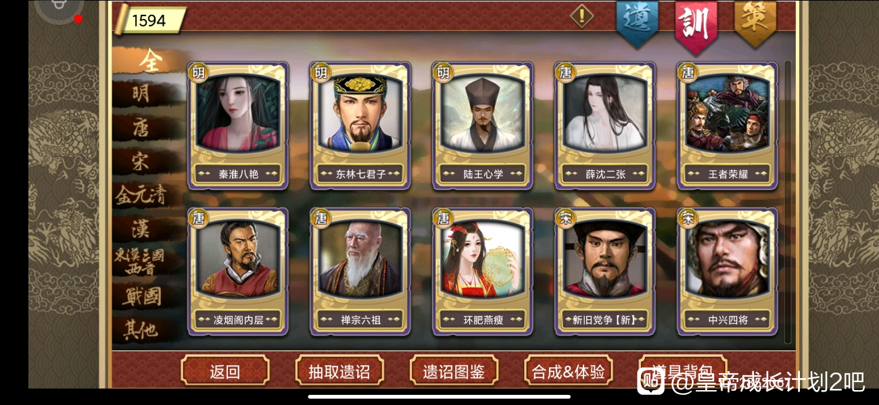The image size is (879, 405).
Task: Click the 明 dynasty badge on 秦淮八艳
Action: pos(199,71)
